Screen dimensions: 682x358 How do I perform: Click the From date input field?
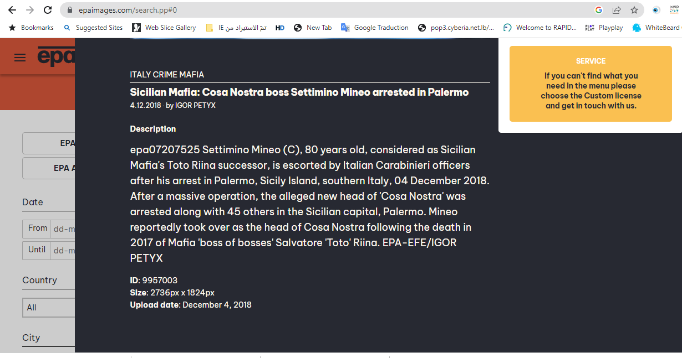pyautogui.click(x=63, y=229)
